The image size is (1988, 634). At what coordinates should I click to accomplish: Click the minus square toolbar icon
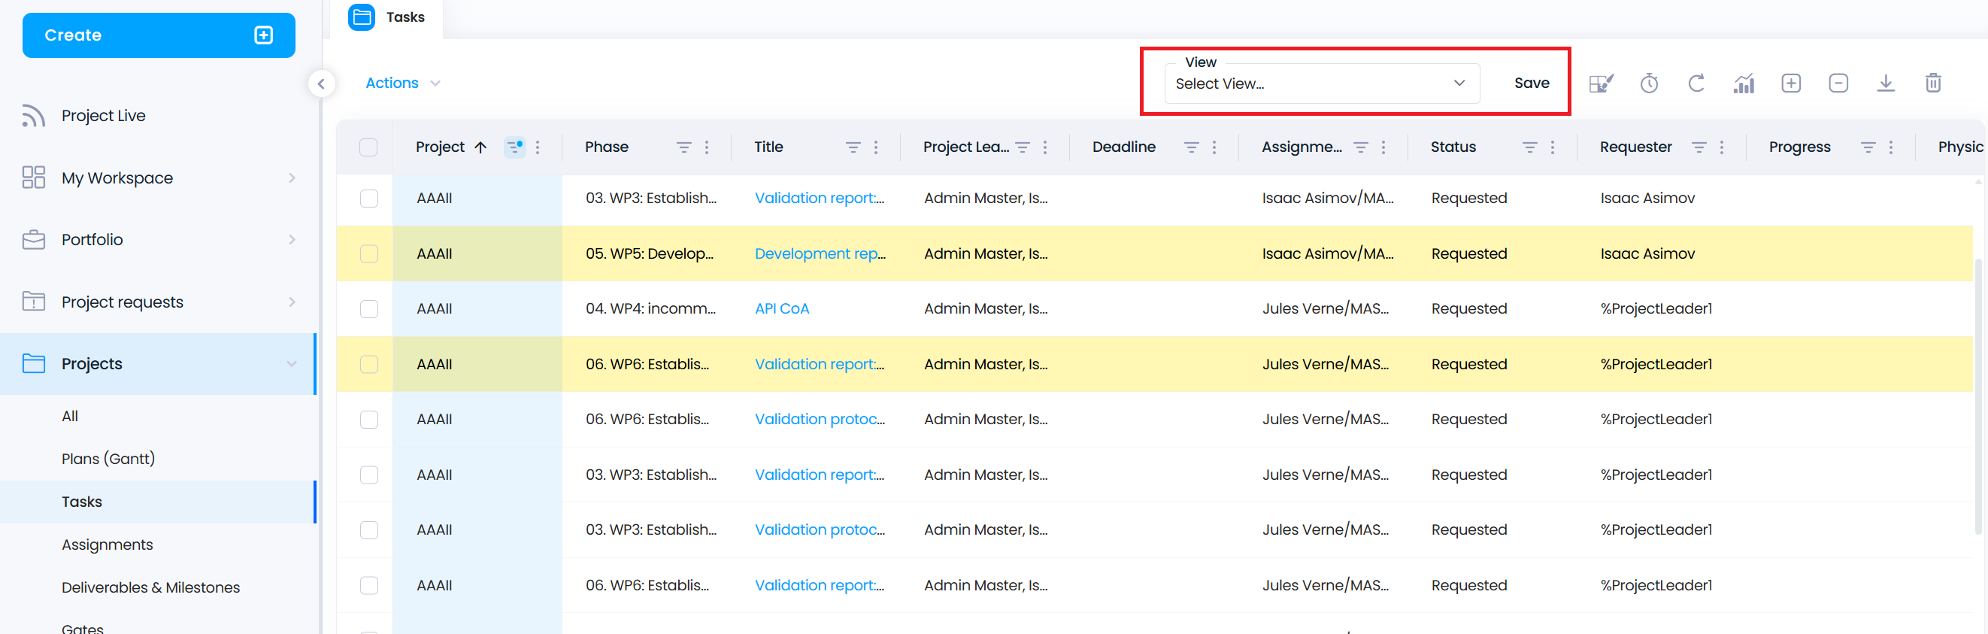[x=1838, y=83]
